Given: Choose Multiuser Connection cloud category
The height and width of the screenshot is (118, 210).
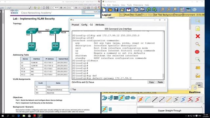Looking at the screenshot, I should (x=133, y=98).
